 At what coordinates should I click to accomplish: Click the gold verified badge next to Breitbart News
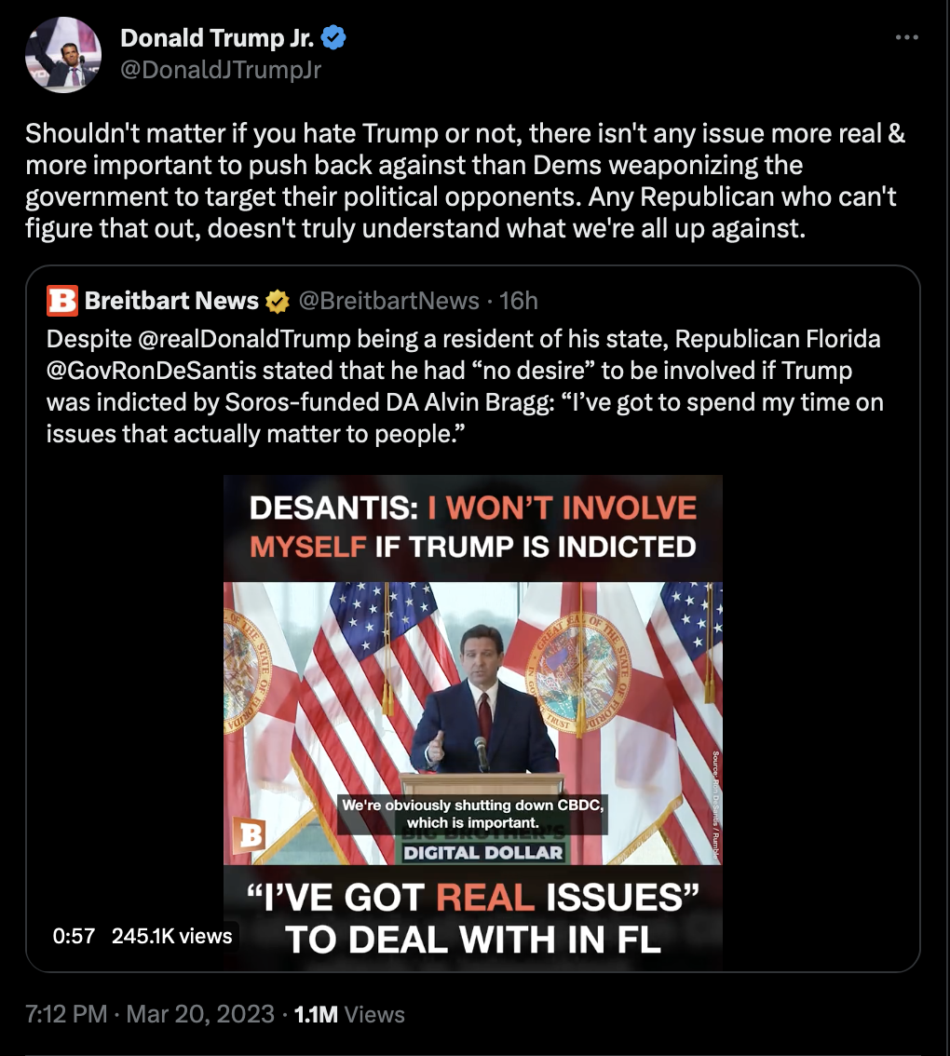(277, 301)
